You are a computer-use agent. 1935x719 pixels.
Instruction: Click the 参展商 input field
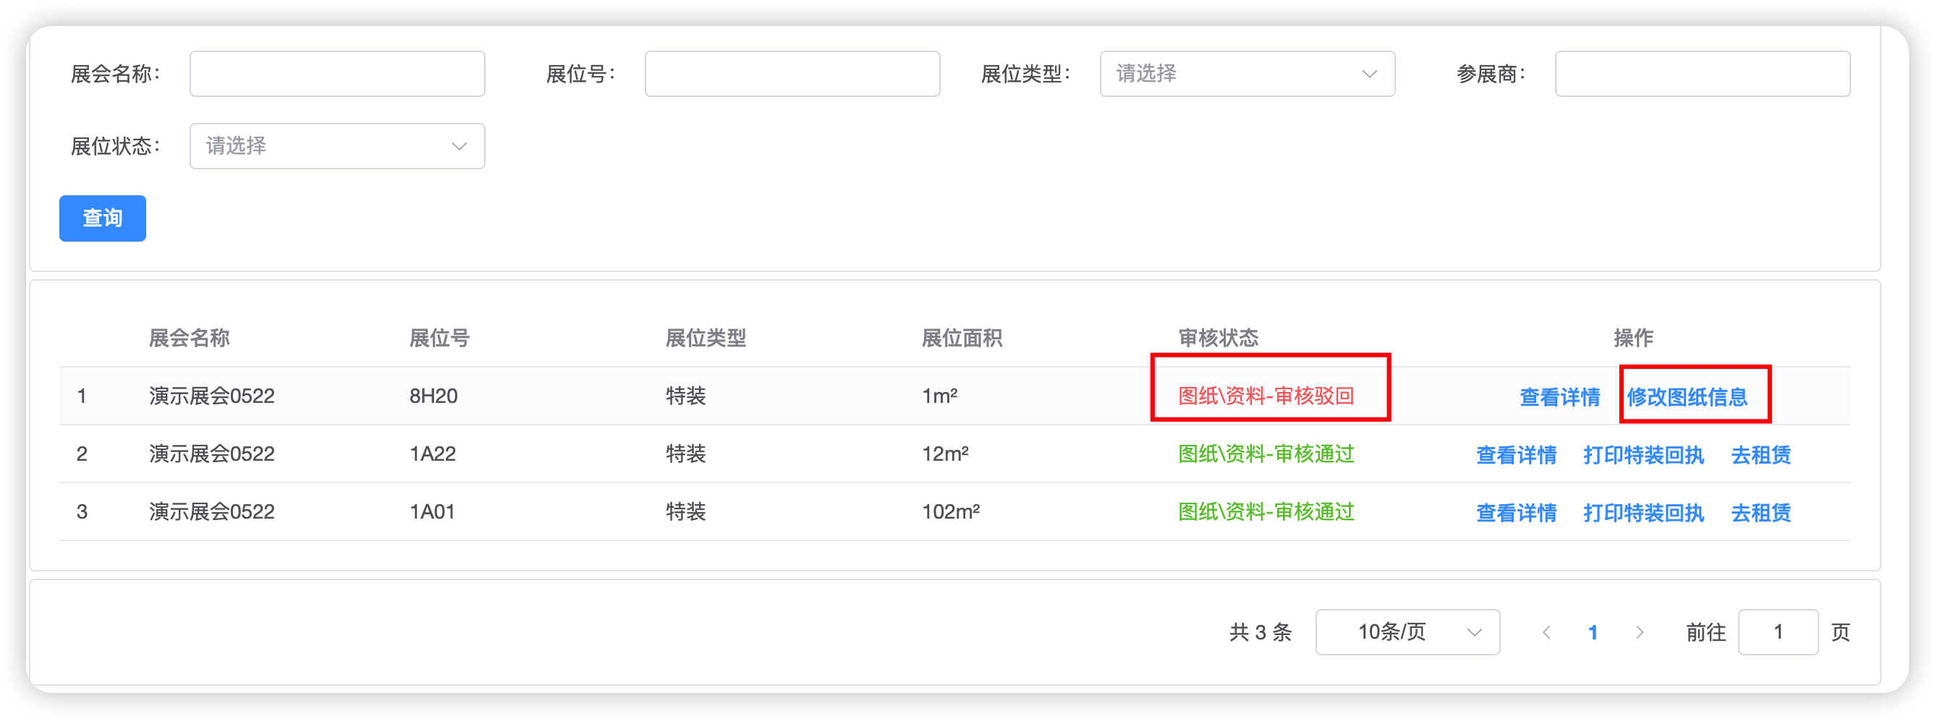pyautogui.click(x=1702, y=74)
